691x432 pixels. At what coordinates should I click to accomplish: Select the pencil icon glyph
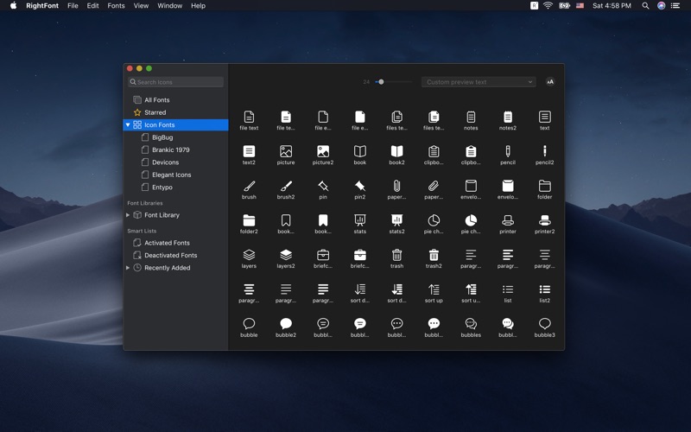(x=508, y=151)
